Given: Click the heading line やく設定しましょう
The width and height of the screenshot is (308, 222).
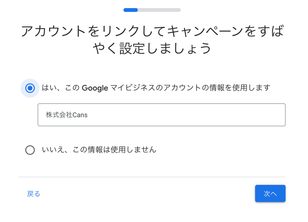Looking at the screenshot, I should 152,48.
